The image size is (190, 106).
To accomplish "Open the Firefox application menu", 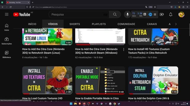I will click(x=187, y=7).
